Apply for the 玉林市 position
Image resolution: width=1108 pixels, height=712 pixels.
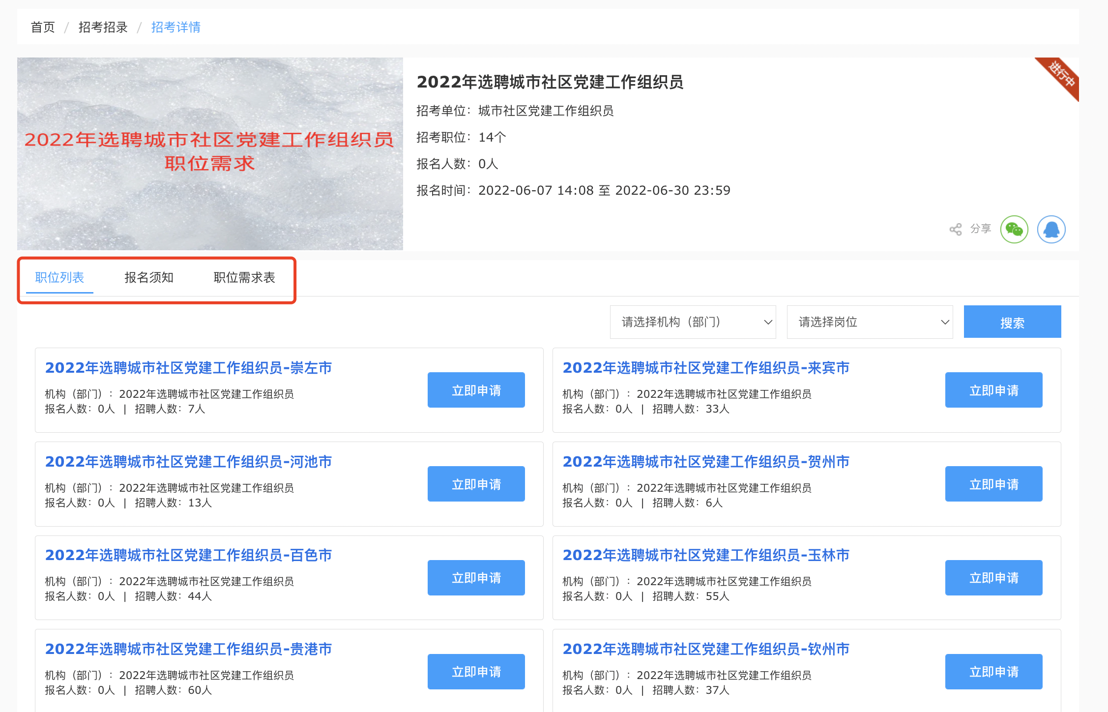tap(993, 578)
